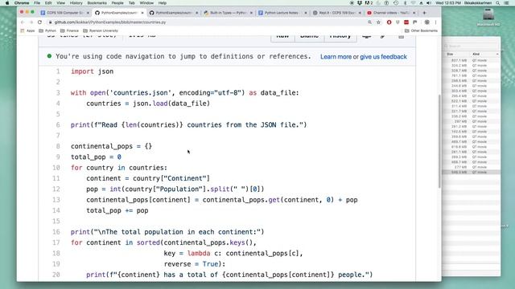Go forward one page in Chrome
Viewport: 515px width, 289px height.
[x=31, y=22]
